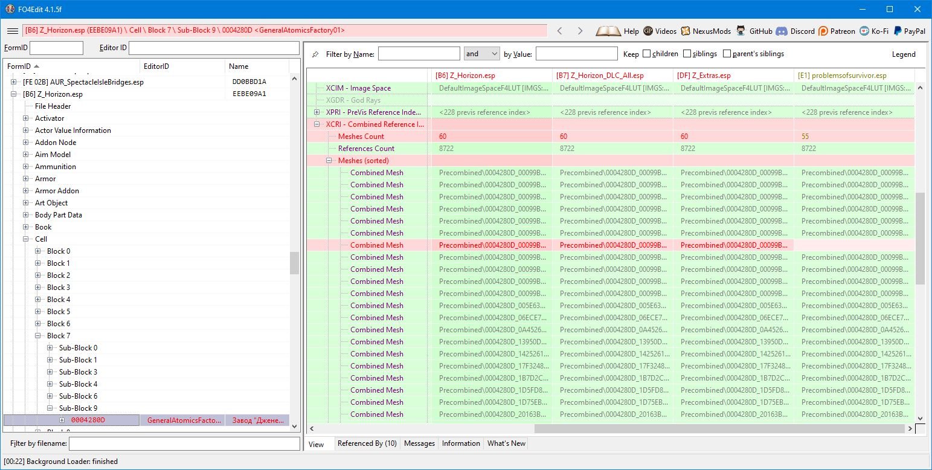This screenshot has width=932, height=470.
Task: Open the NexusMods page icon
Action: [686, 31]
